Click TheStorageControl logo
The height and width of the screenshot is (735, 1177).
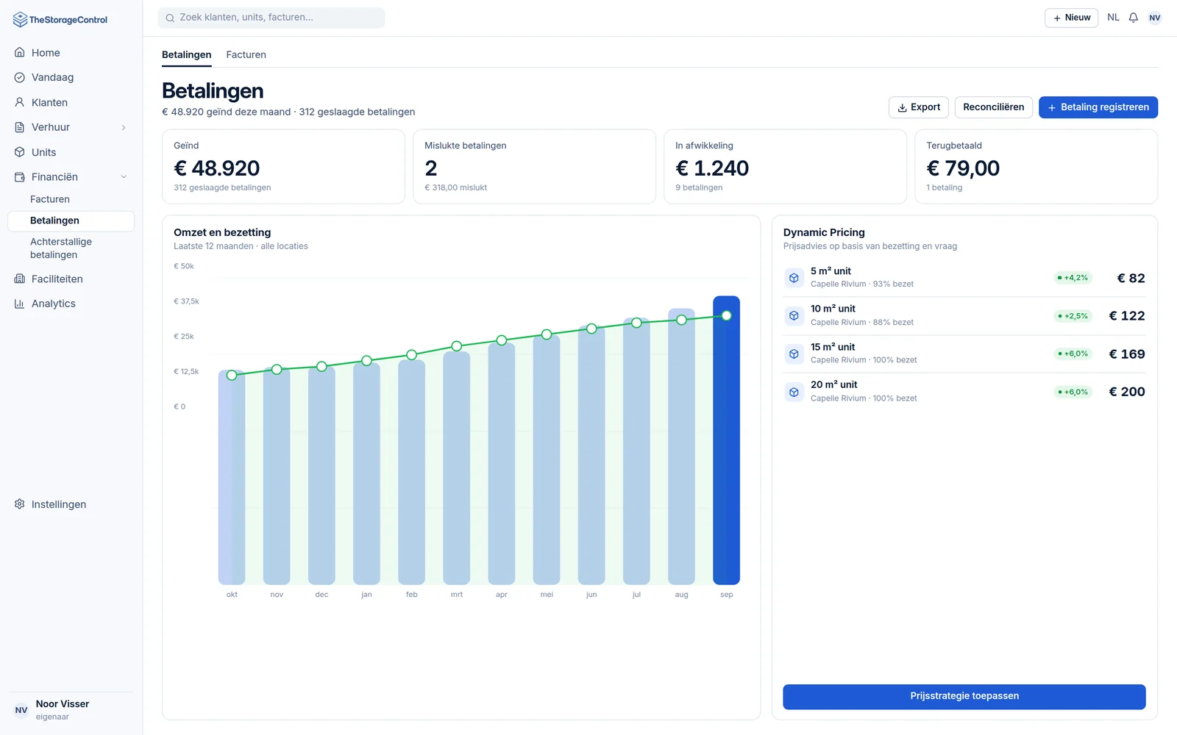(x=60, y=20)
